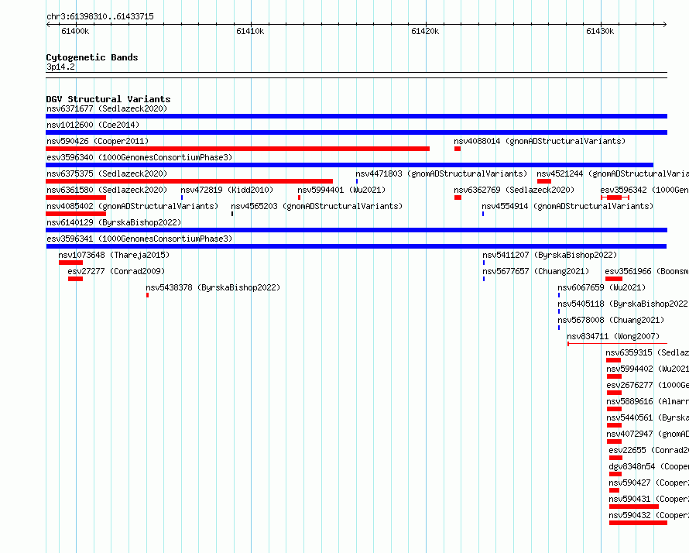Click the nsv5677657 (Chuang2021) label
The height and width of the screenshot is (553, 689).
click(x=536, y=271)
